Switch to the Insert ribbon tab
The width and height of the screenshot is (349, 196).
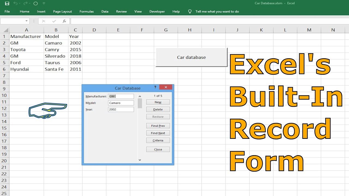pos(41,11)
